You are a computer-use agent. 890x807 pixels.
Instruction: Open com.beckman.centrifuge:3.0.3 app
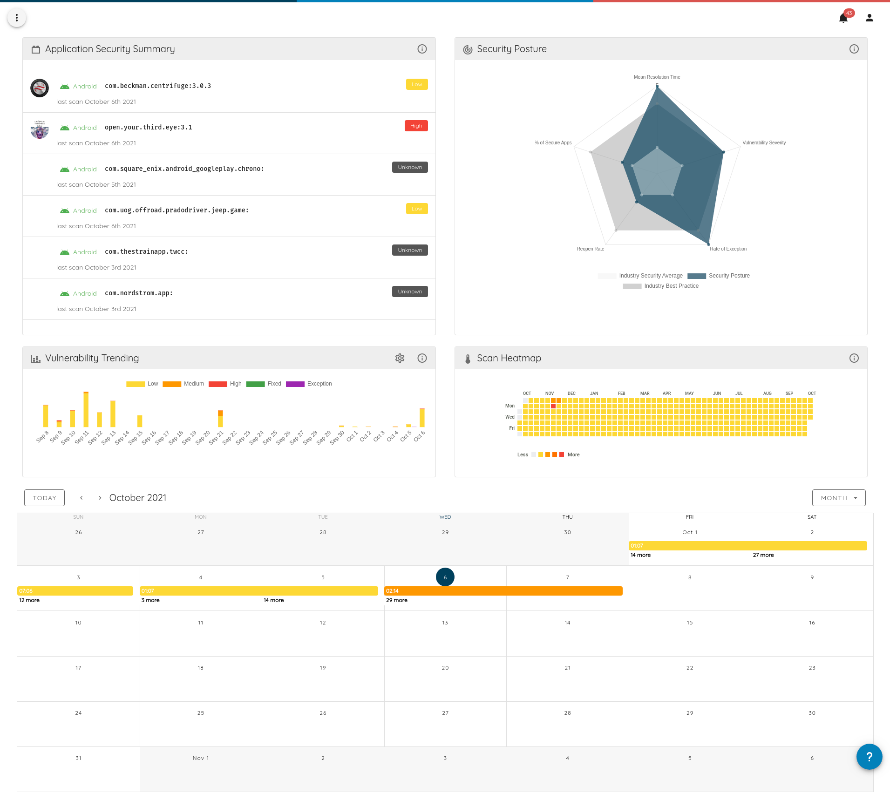click(x=158, y=86)
